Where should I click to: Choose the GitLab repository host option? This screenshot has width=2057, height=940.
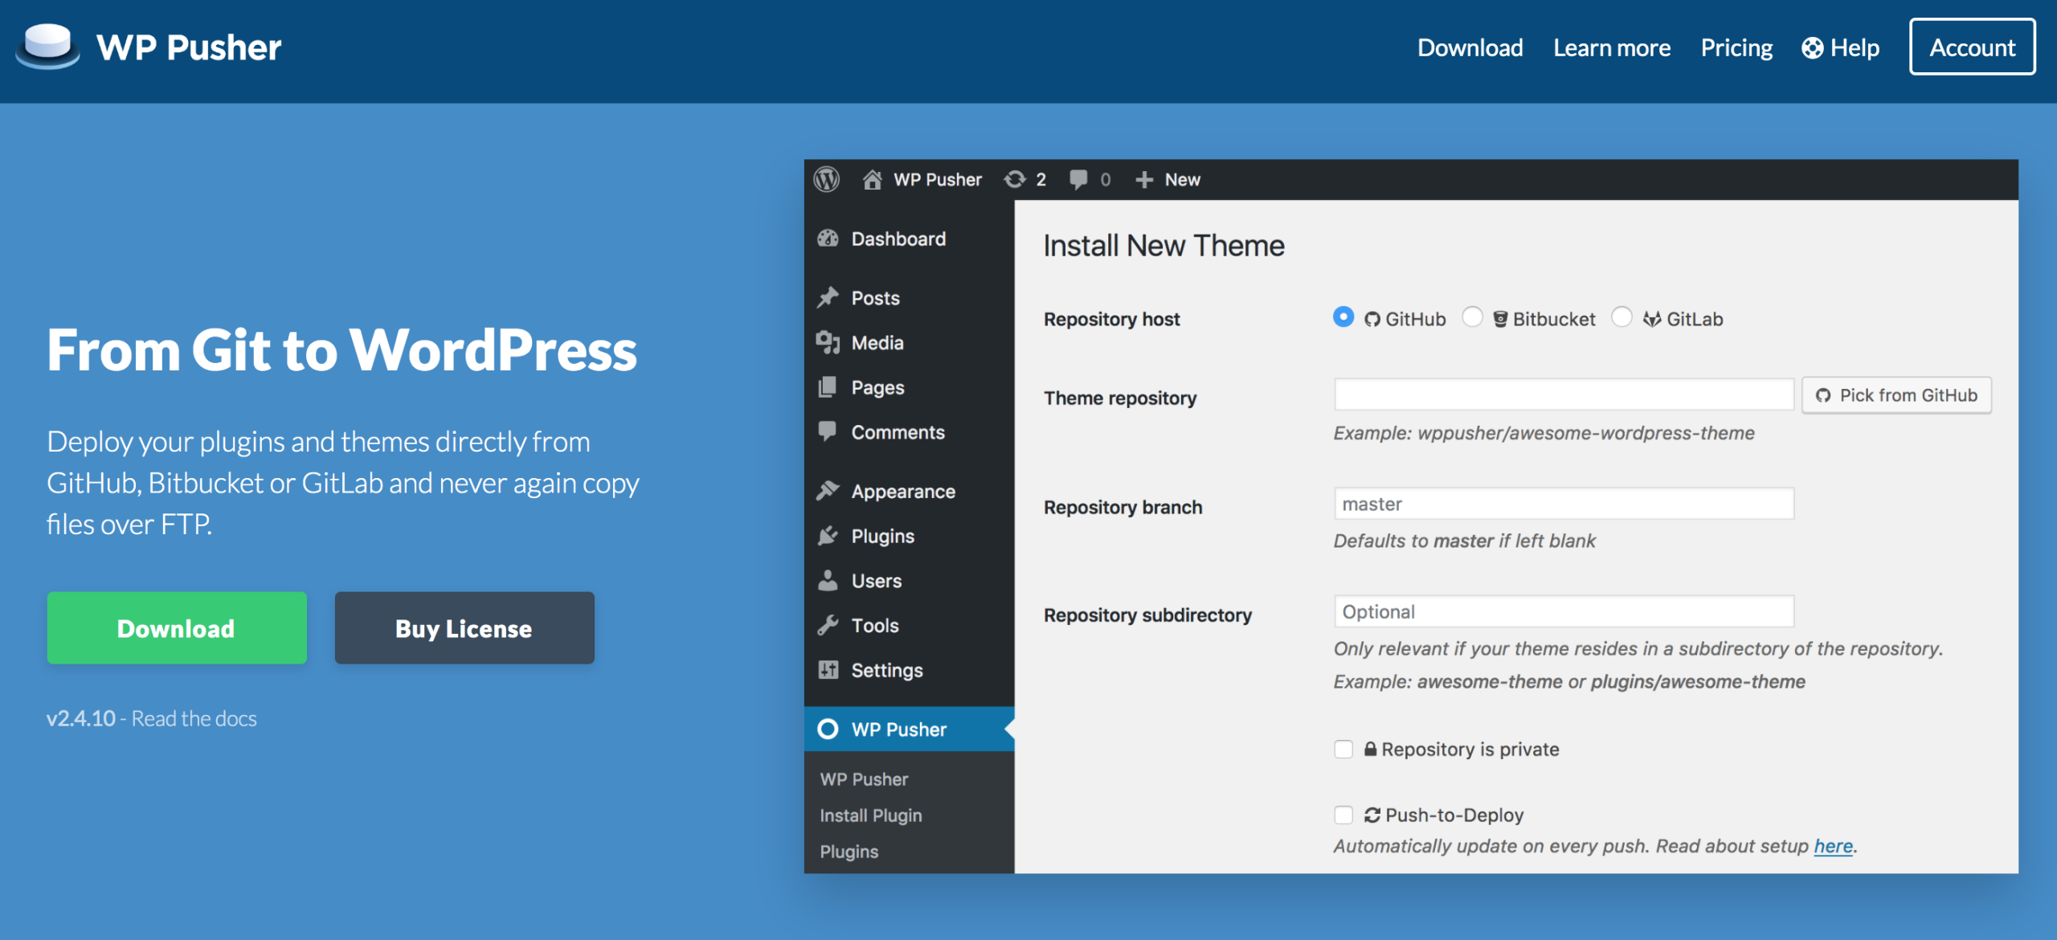tap(1621, 317)
